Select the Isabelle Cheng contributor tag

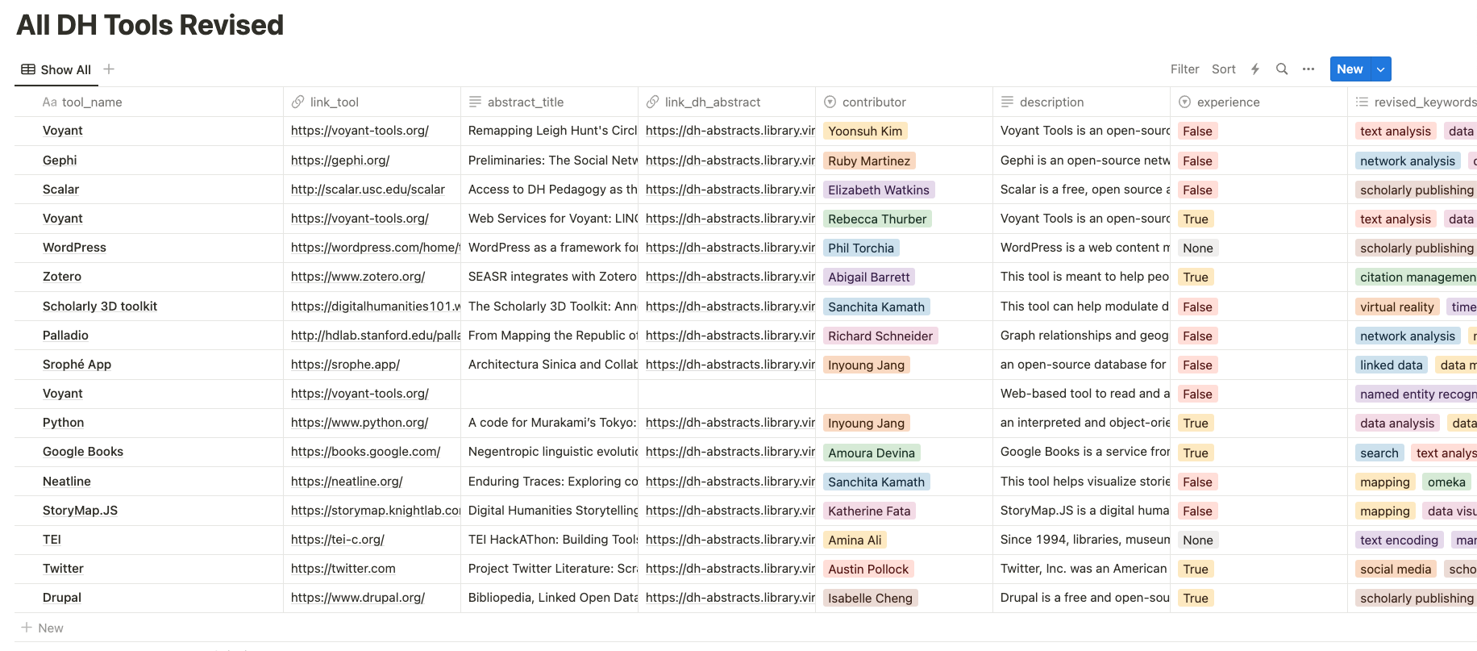871,599
